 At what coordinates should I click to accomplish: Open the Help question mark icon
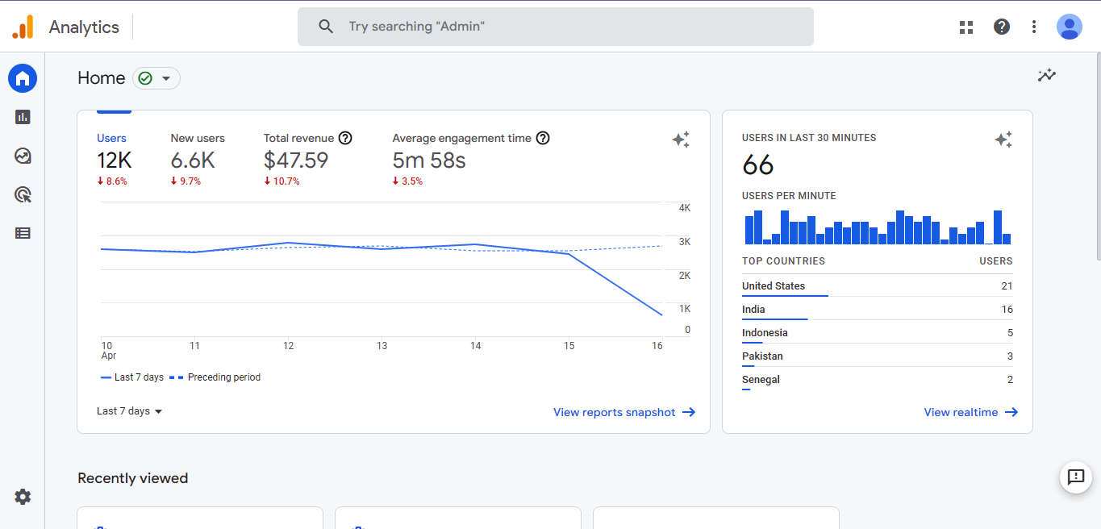1002,27
